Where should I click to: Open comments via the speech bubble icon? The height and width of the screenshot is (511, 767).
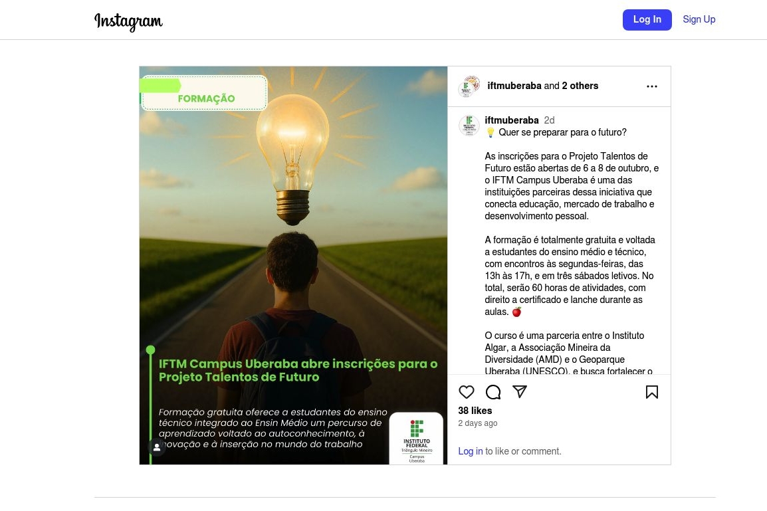point(493,391)
